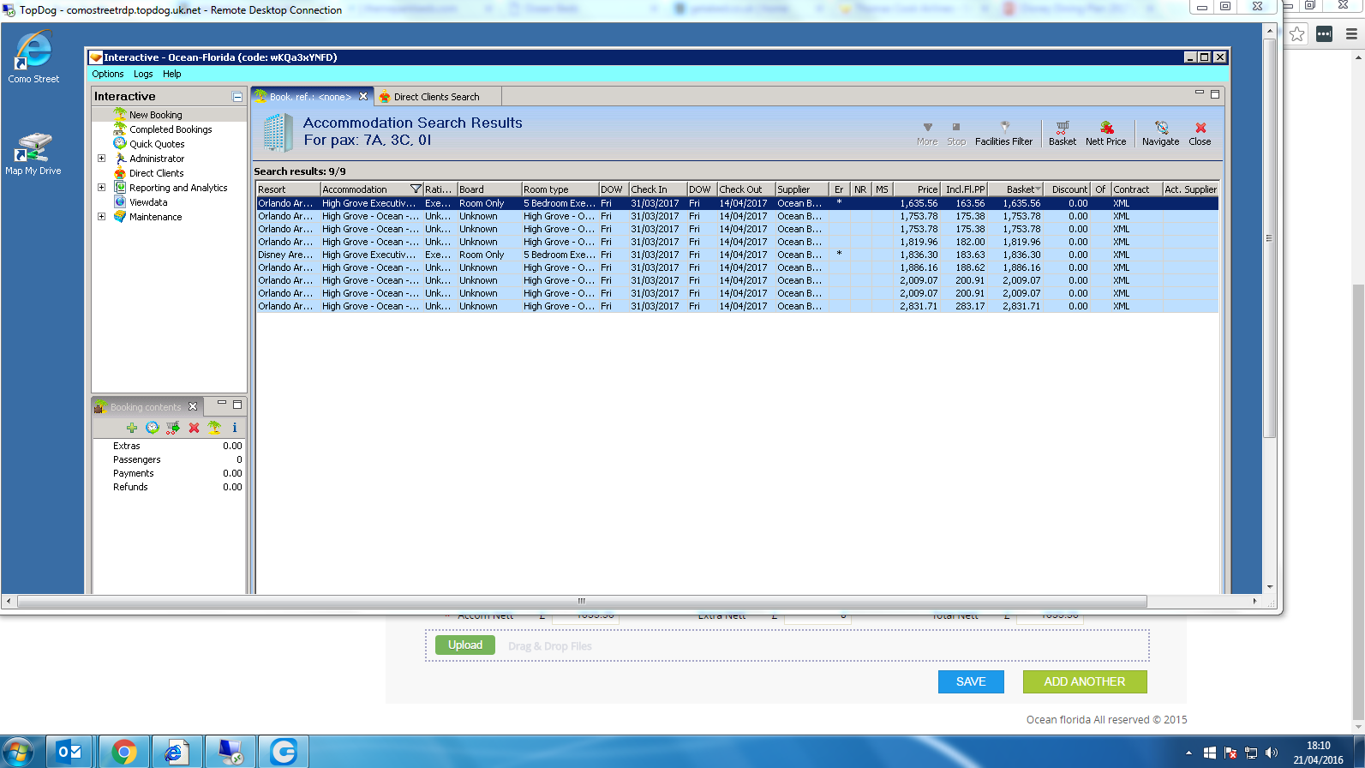
Task: Open Completed Bookings in the tree
Action: tap(171, 129)
